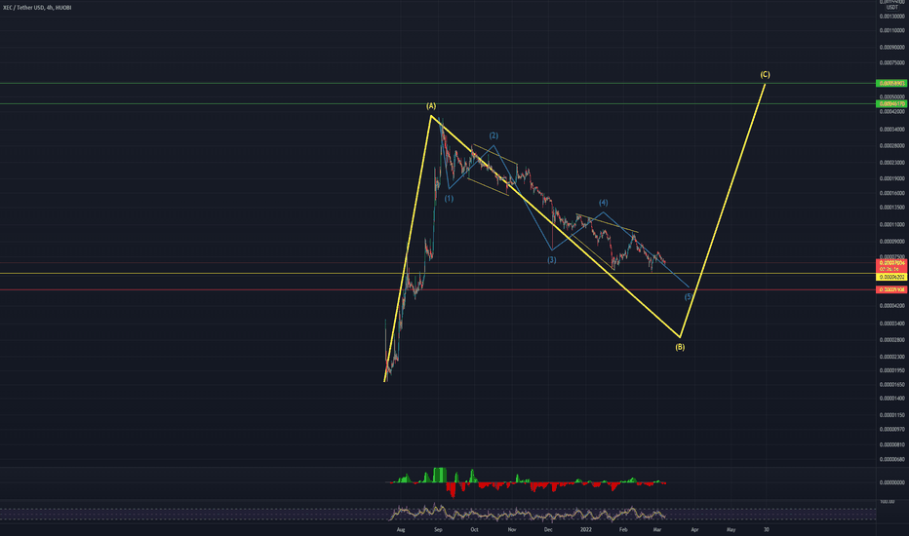The height and width of the screenshot is (536, 909).
Task: Select the yellow (A) wave label
Action: click(431, 106)
